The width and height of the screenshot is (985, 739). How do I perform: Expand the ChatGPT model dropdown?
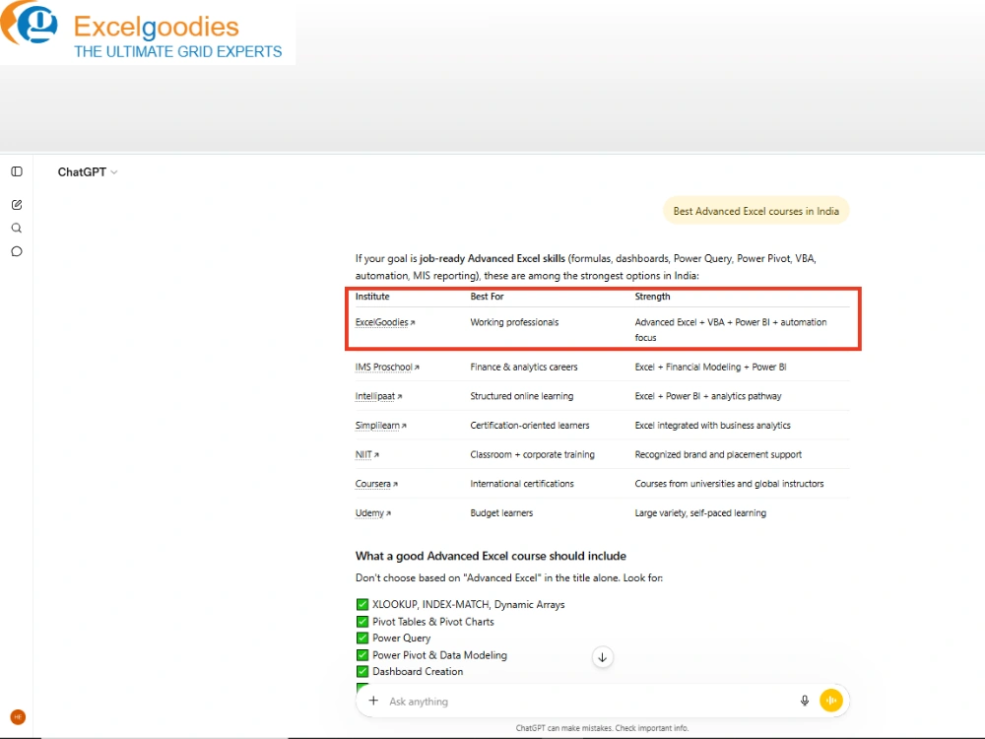coord(88,172)
